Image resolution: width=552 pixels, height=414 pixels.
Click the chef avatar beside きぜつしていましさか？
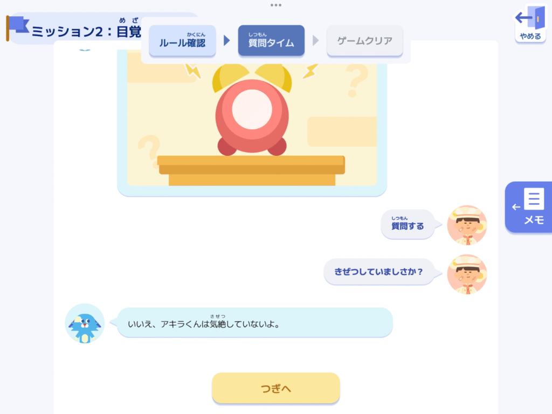click(x=467, y=274)
